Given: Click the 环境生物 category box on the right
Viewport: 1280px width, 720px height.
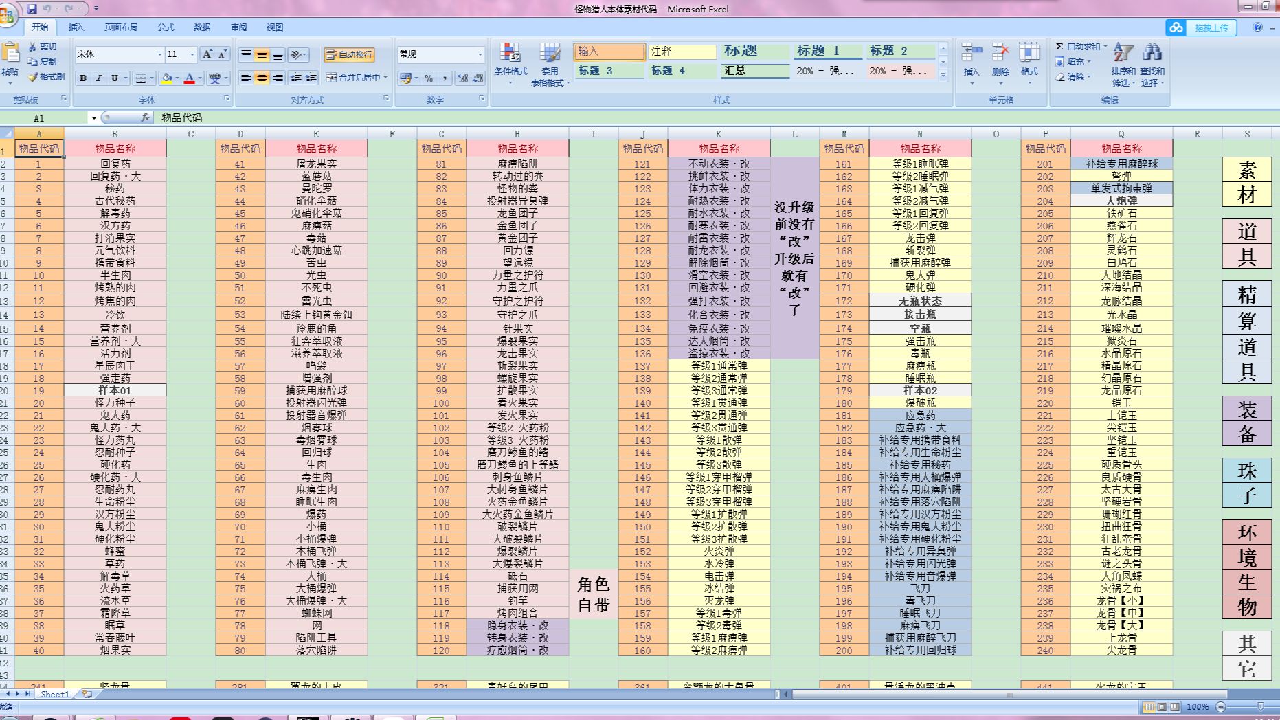Looking at the screenshot, I should pos(1247,570).
